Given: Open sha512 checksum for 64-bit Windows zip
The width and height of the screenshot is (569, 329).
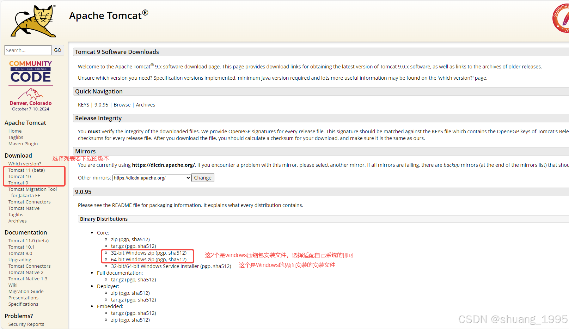Looking at the screenshot, I should tap(177, 260).
